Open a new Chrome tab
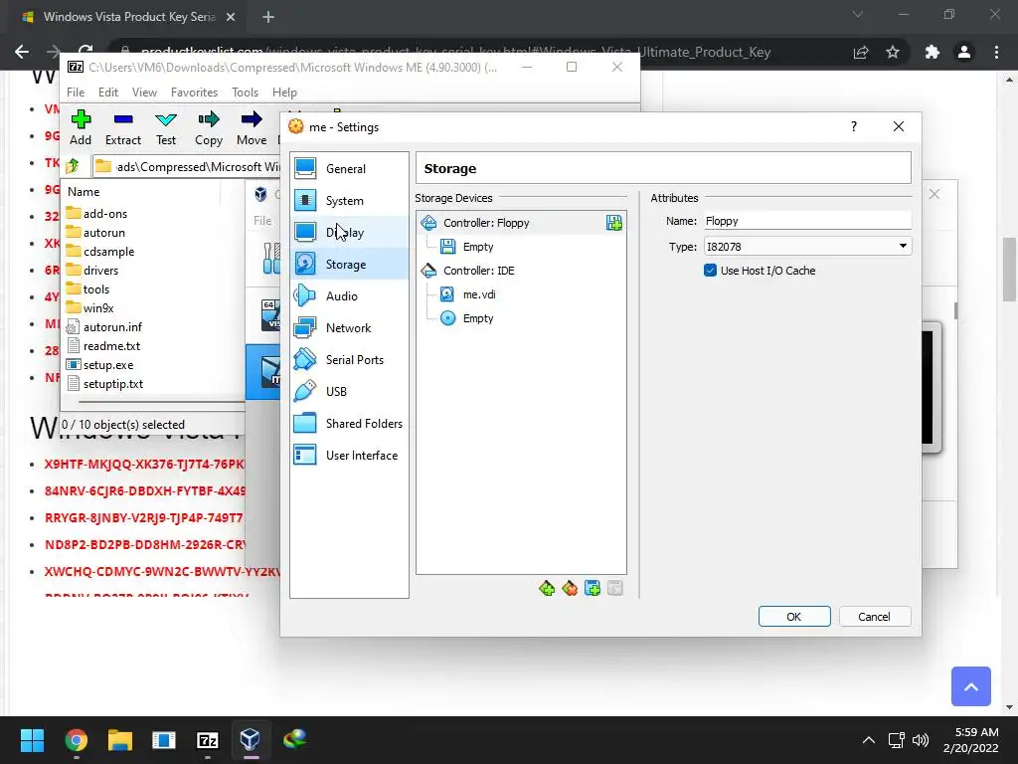The width and height of the screenshot is (1018, 764). 268,17
